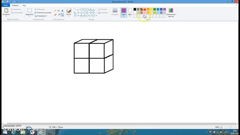Pick the green color swatch
The height and width of the screenshot is (135, 240).
click(x=154, y=9)
